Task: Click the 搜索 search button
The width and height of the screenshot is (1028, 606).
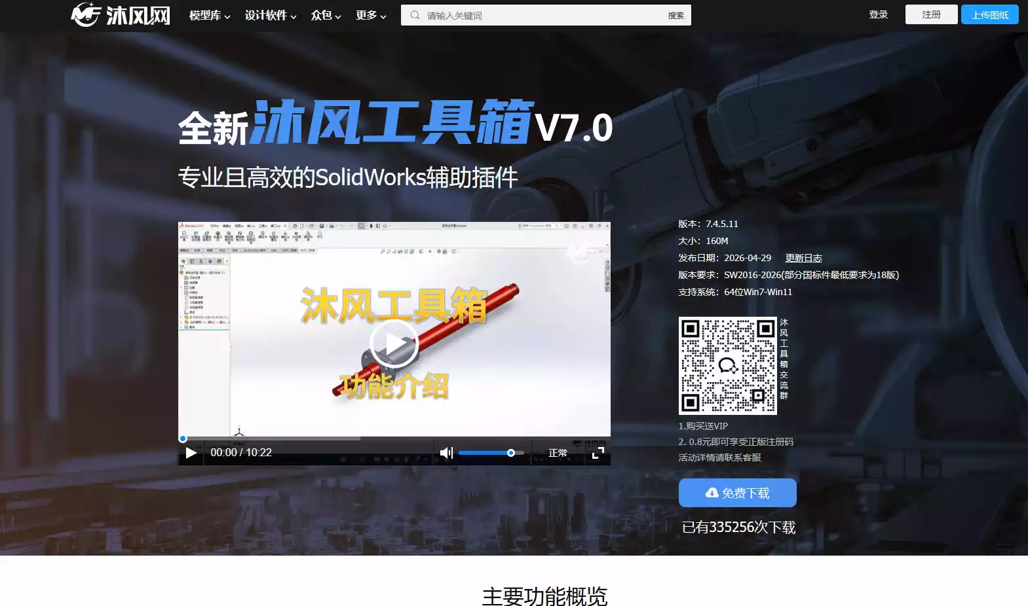Action: coord(676,15)
